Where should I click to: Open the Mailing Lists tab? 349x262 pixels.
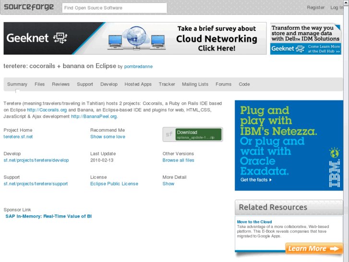pyautogui.click(x=195, y=84)
